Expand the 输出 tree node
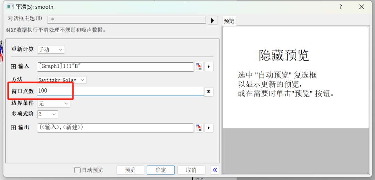Viewport: 375px width, 180px height. pyautogui.click(x=14, y=128)
